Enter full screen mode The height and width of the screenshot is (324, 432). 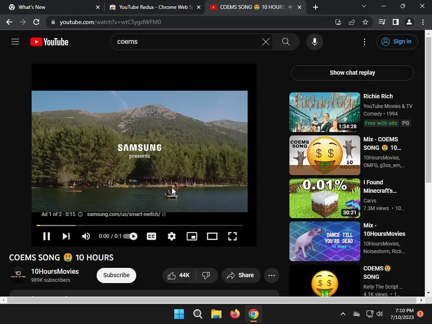[232, 236]
